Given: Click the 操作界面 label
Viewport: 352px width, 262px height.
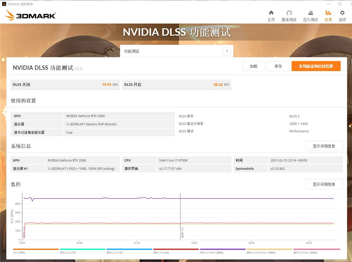Looking at the screenshot, I should (131, 169).
